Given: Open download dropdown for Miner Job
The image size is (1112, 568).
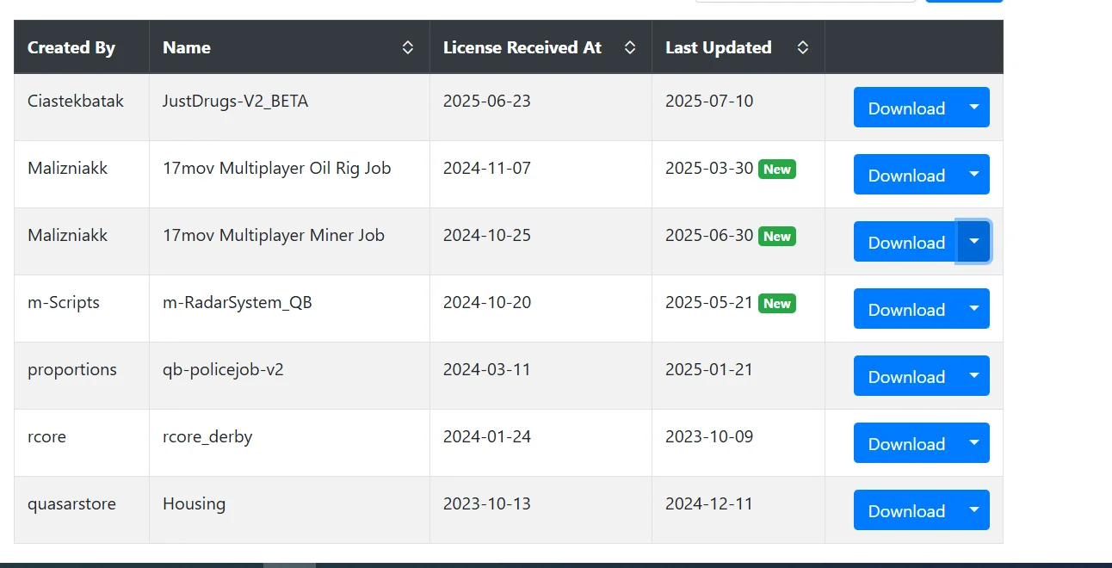Looking at the screenshot, I should pos(973,242).
